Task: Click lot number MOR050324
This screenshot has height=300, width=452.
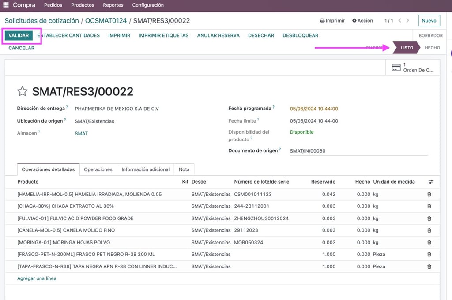Action: coord(249,242)
